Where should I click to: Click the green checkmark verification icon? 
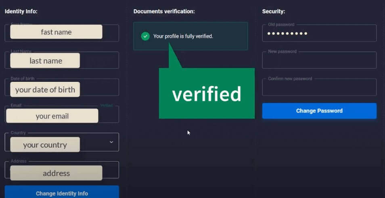145,36
